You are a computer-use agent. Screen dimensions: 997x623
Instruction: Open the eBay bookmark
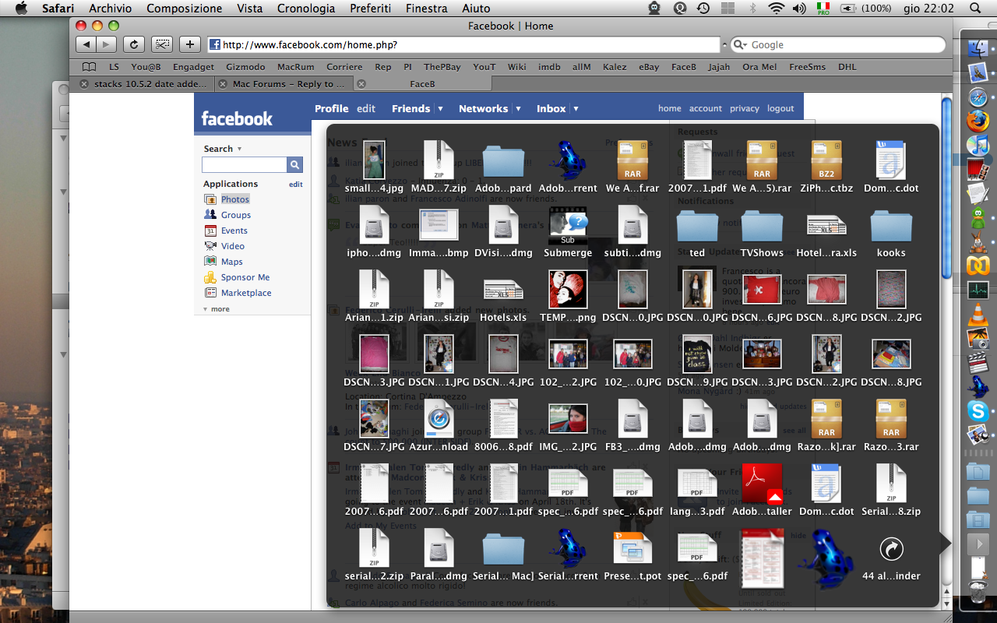point(649,67)
